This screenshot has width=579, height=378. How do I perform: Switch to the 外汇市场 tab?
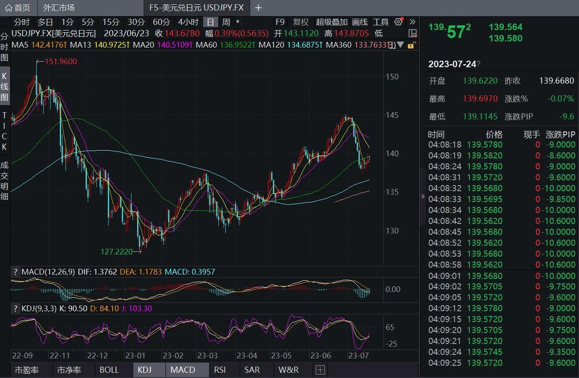point(59,7)
